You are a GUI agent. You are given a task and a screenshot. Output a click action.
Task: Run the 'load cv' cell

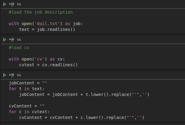pos(5,40)
